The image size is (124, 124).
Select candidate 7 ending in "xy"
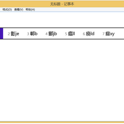108,34
